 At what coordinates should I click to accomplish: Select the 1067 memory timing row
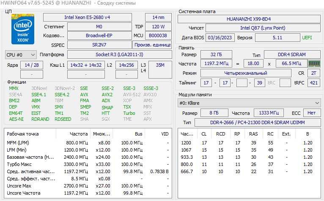coord(249,150)
